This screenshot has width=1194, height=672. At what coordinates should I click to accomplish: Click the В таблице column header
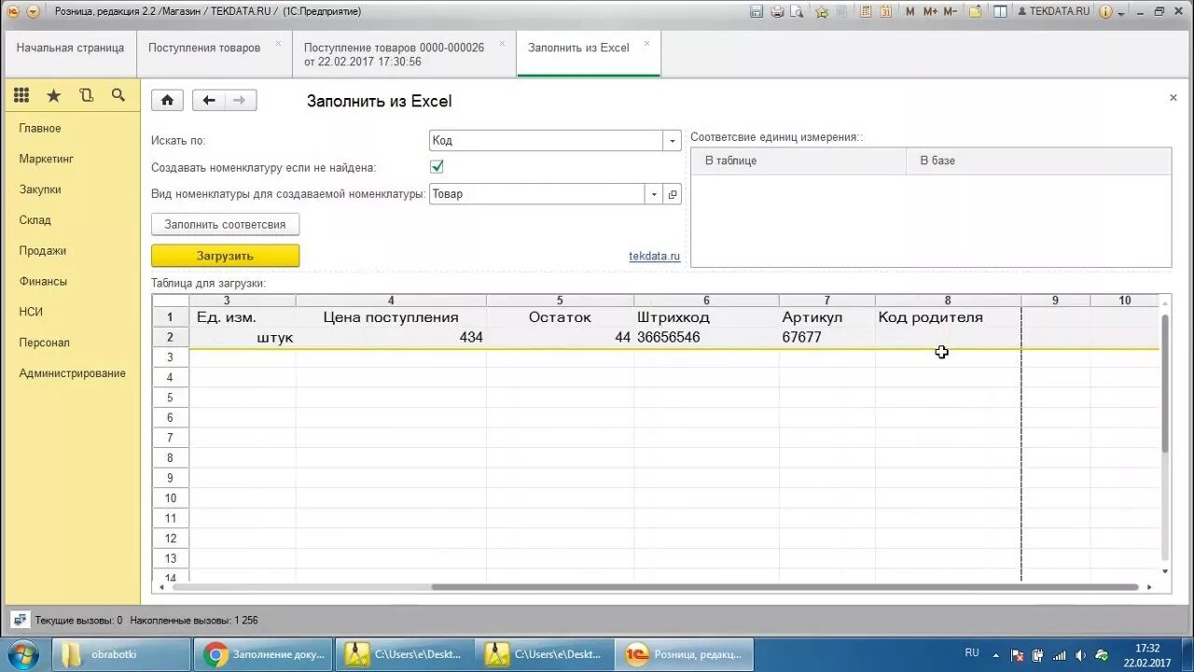pos(798,161)
